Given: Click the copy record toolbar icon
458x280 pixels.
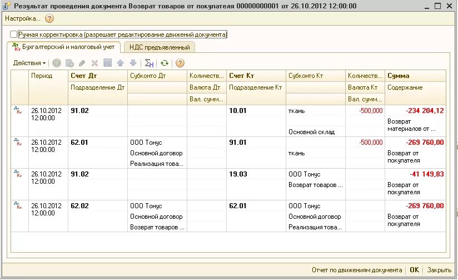Looking at the screenshot, I should coord(69,63).
